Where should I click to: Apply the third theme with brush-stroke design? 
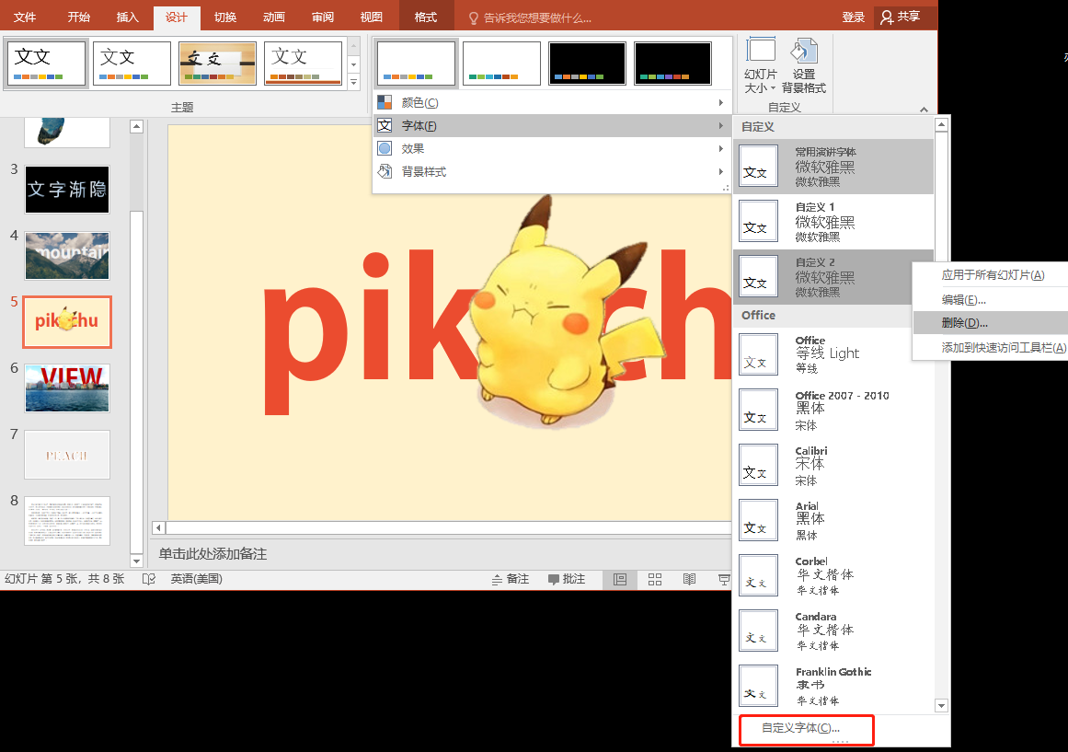217,64
